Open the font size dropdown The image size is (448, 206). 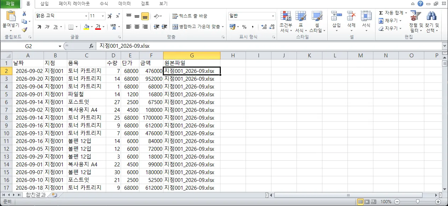point(103,16)
